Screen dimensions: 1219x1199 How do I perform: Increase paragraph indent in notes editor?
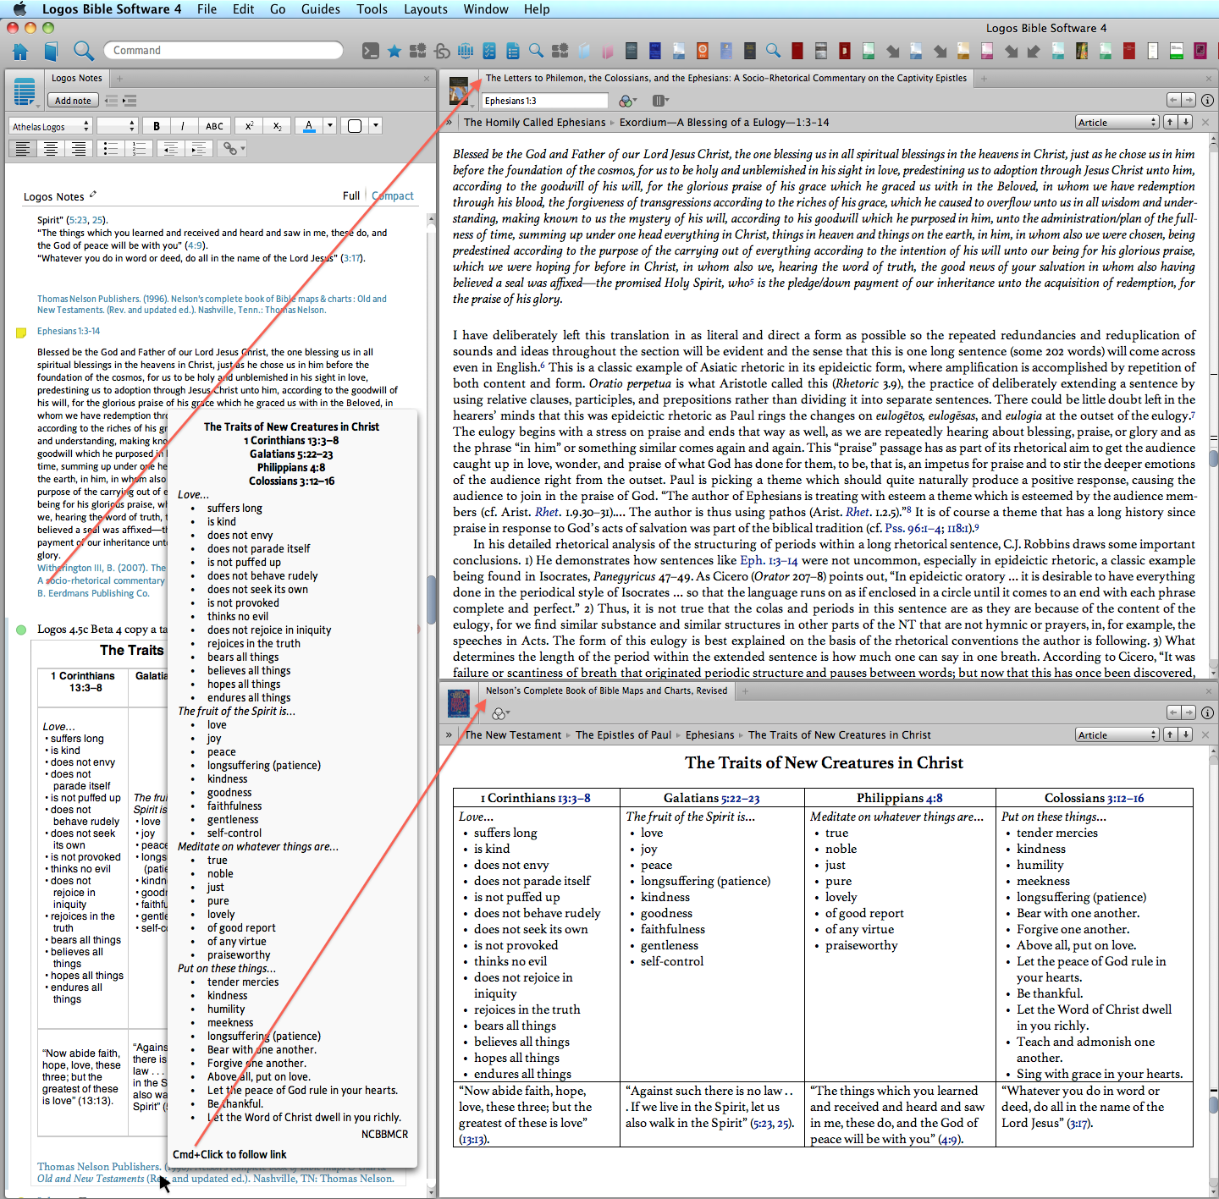pyautogui.click(x=199, y=149)
